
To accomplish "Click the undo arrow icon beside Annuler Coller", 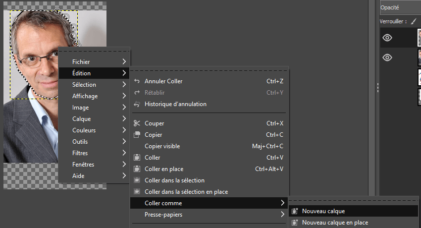I will click(137, 81).
